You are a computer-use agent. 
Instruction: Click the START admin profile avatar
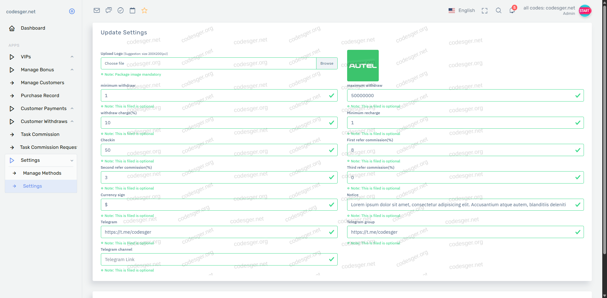coord(585,11)
